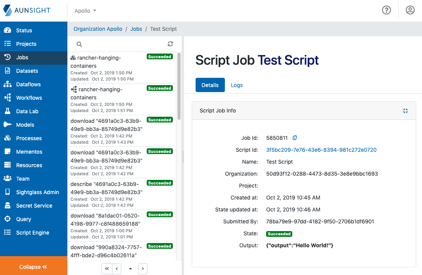This screenshot has height=275, width=422.
Task: Open the Query tool from the sidebar
Action: point(23,219)
